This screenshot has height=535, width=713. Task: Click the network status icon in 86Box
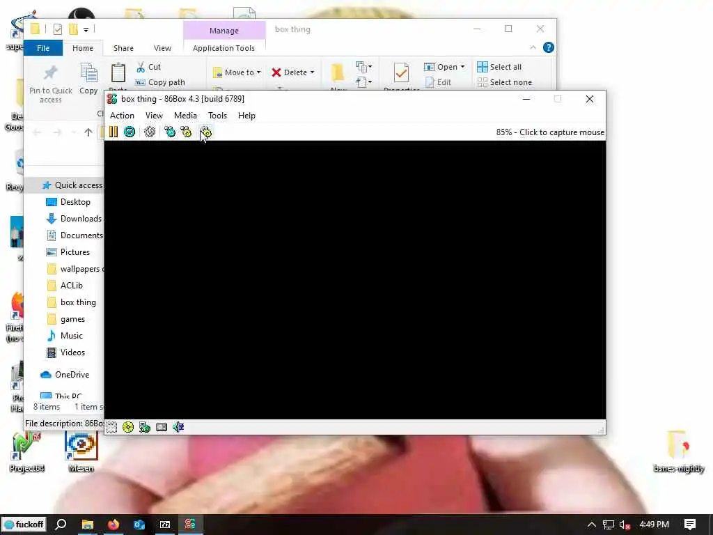[145, 427]
